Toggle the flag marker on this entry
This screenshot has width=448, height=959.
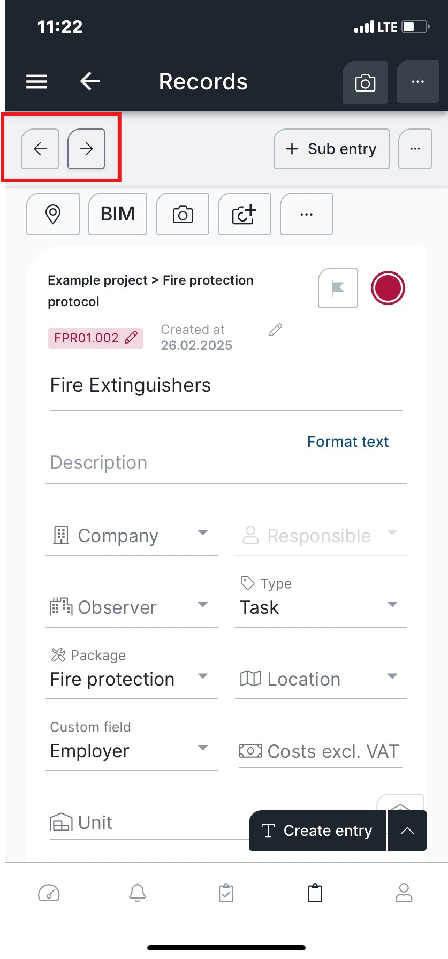[x=338, y=288]
